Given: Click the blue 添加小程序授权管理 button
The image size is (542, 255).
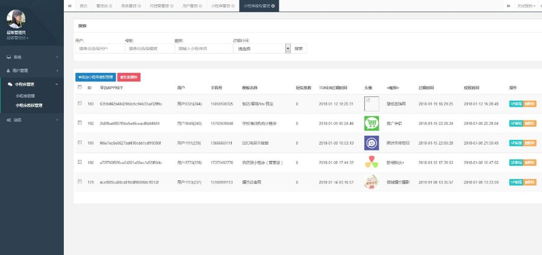Looking at the screenshot, I should point(95,77).
